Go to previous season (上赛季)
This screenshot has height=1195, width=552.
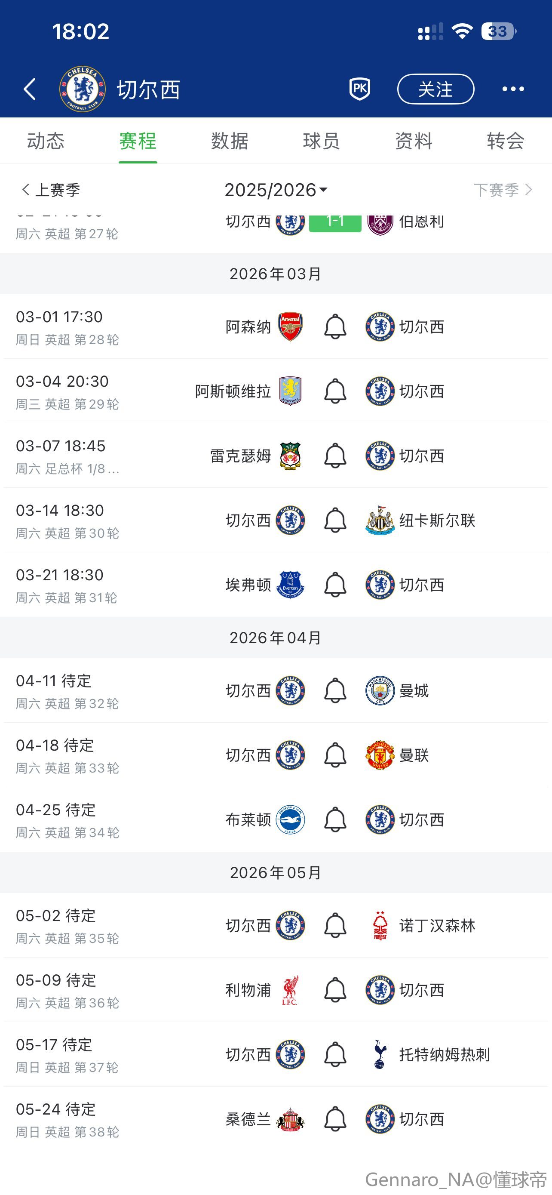point(51,190)
